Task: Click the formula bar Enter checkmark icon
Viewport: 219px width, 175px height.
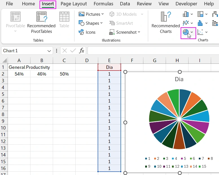Action: (73, 51)
